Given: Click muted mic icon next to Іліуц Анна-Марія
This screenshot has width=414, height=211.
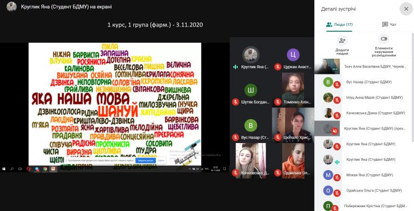Looking at the screenshot, I should (x=336, y=100).
